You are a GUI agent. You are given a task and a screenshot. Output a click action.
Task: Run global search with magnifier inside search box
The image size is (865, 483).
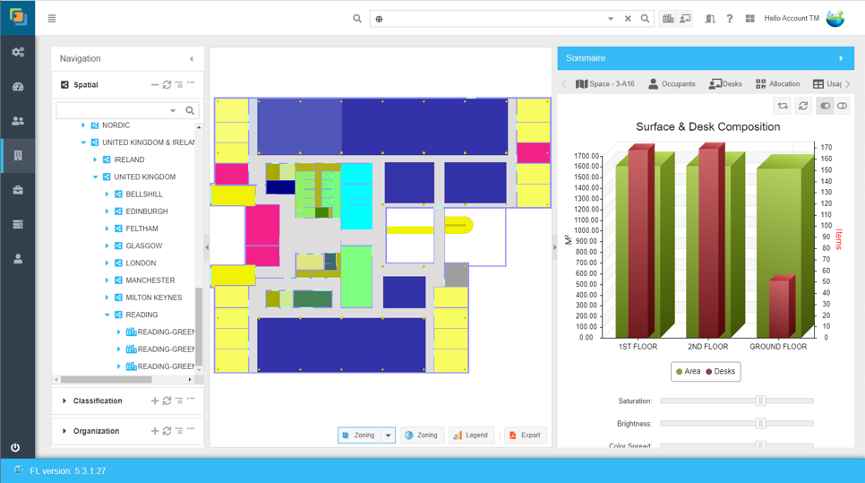(x=645, y=18)
